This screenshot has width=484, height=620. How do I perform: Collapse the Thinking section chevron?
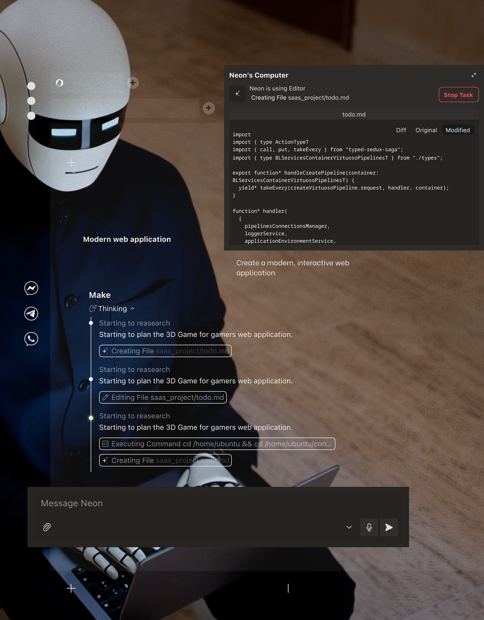click(x=132, y=309)
